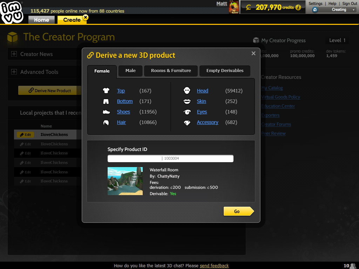Click the credits info icon
This screenshot has width=359, height=269.
point(298,8)
